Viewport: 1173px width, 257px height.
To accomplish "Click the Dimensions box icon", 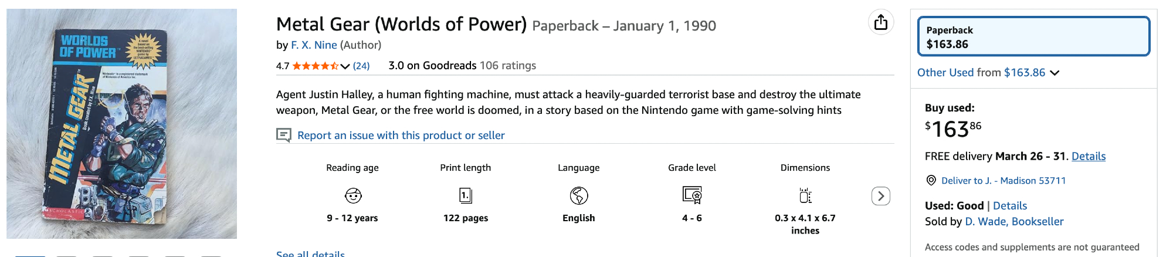I will point(805,195).
